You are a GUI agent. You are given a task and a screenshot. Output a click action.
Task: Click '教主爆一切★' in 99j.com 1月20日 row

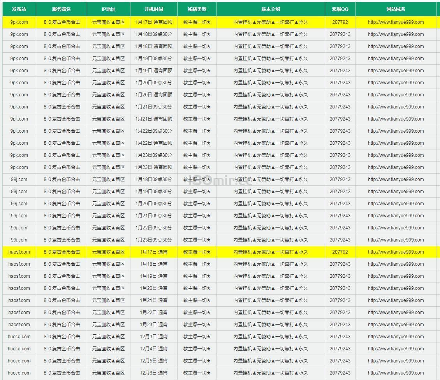tap(197, 204)
